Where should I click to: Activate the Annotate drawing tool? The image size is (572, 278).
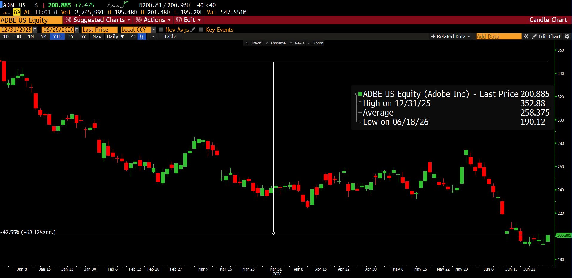tap(275, 43)
